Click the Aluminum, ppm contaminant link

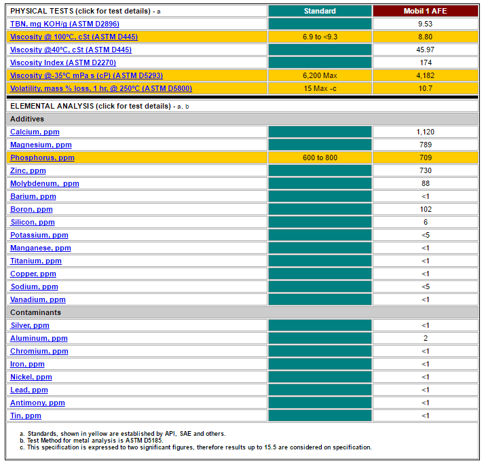click(39, 338)
